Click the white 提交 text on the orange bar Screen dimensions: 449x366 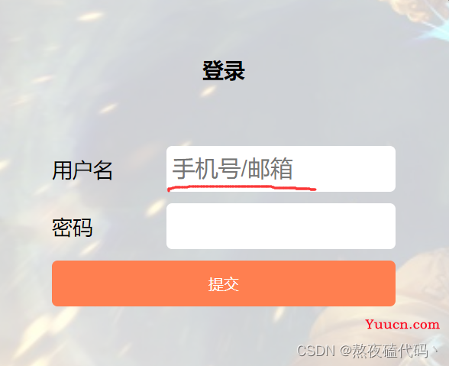[224, 284]
